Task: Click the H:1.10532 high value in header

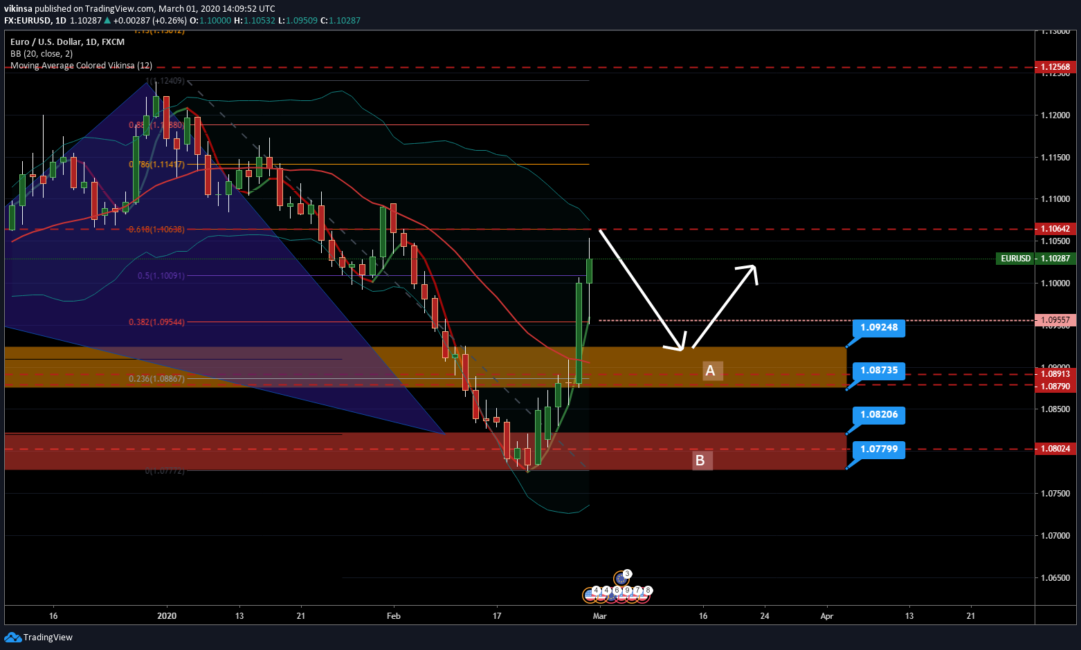Action: 255,21
